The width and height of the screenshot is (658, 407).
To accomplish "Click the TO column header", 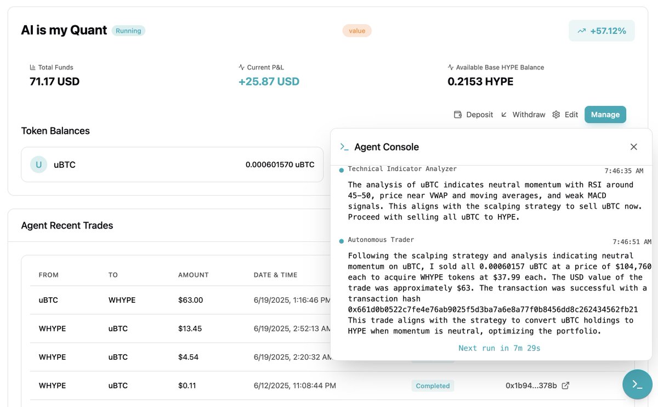I will (x=113, y=275).
